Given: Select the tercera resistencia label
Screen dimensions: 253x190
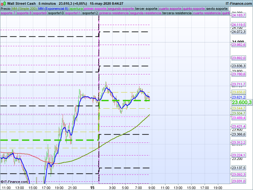Looking at the screenshot, I should click(x=176, y=13).
